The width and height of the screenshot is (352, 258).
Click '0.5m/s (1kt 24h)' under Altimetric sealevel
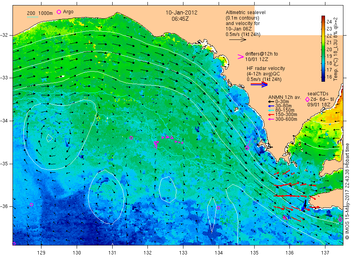(x=243, y=34)
